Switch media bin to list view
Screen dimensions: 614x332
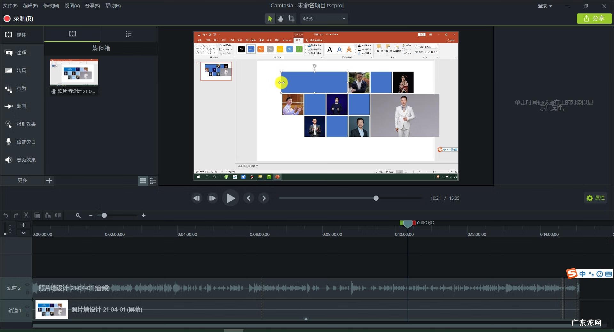[x=153, y=181]
